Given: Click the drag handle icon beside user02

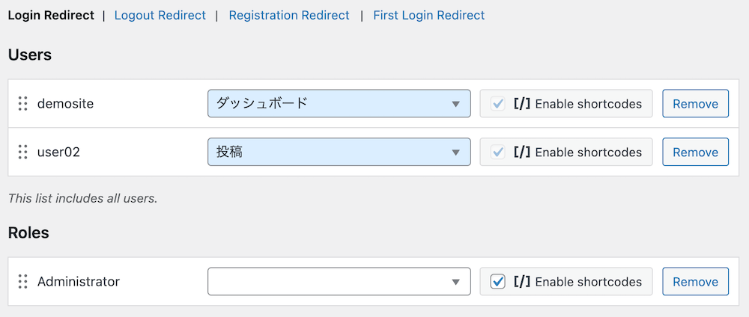Looking at the screenshot, I should point(22,153).
